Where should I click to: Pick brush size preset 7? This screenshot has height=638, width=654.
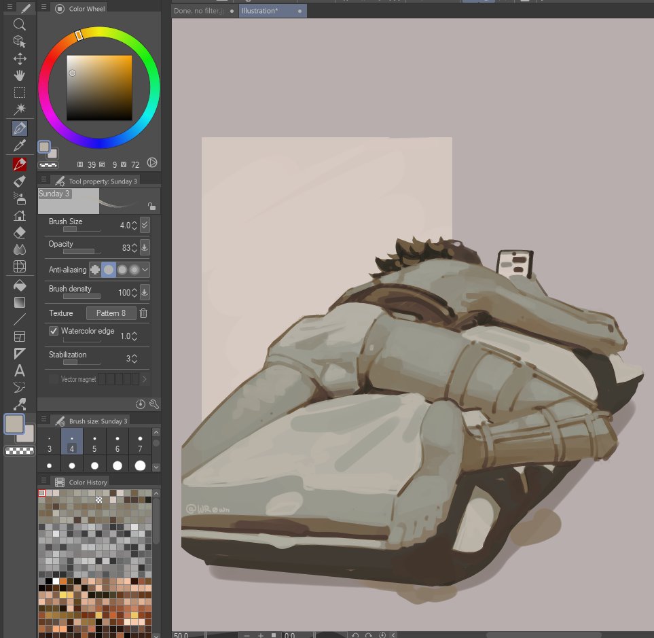(x=140, y=442)
